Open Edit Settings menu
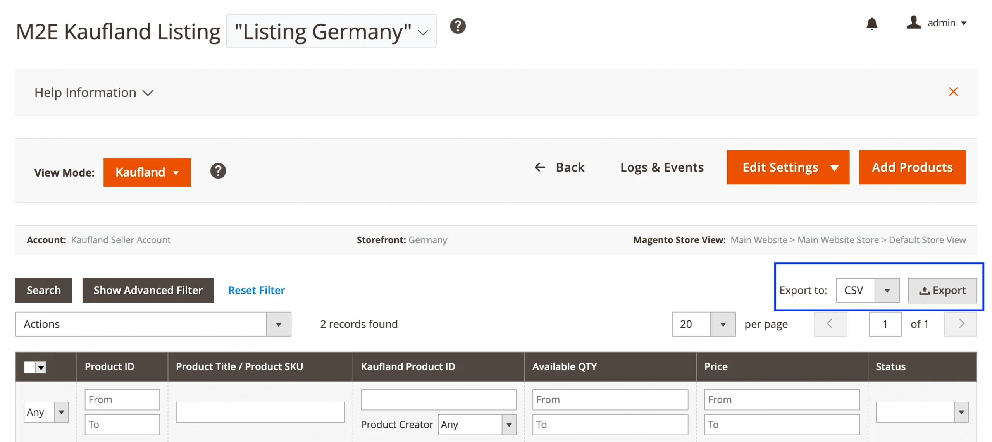This screenshot has height=442, width=992. (787, 167)
